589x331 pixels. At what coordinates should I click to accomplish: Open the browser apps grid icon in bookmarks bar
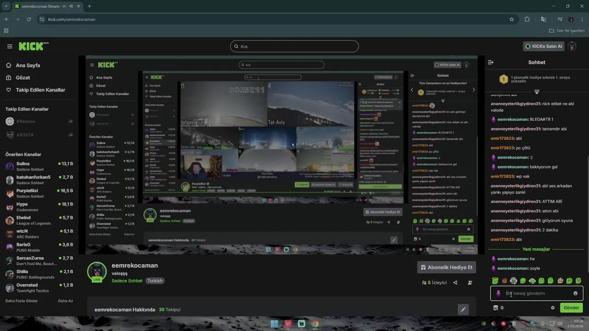click(x=6, y=31)
